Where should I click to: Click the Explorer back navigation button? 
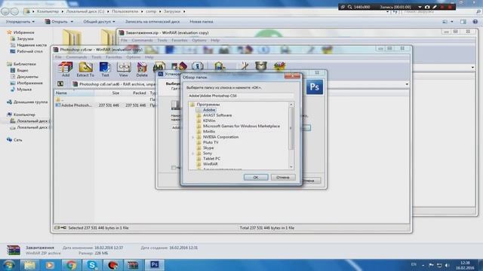tap(5, 11)
